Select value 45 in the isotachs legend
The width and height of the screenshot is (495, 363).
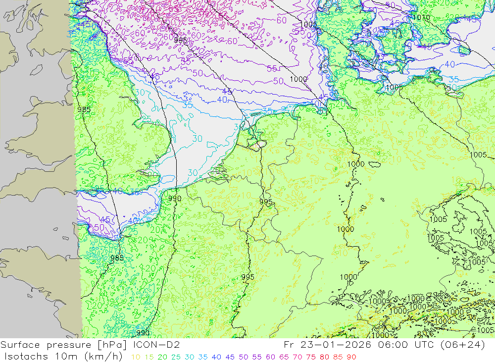click(230, 358)
